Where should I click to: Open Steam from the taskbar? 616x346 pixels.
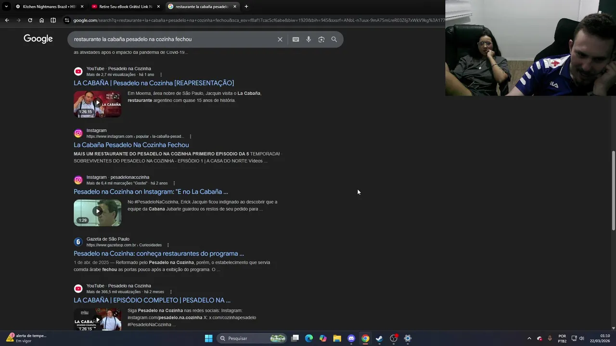(x=379, y=338)
